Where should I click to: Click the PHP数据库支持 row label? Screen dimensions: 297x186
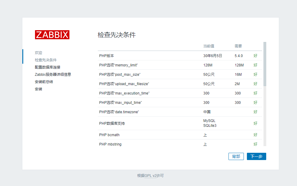pyautogui.click(x=112, y=123)
